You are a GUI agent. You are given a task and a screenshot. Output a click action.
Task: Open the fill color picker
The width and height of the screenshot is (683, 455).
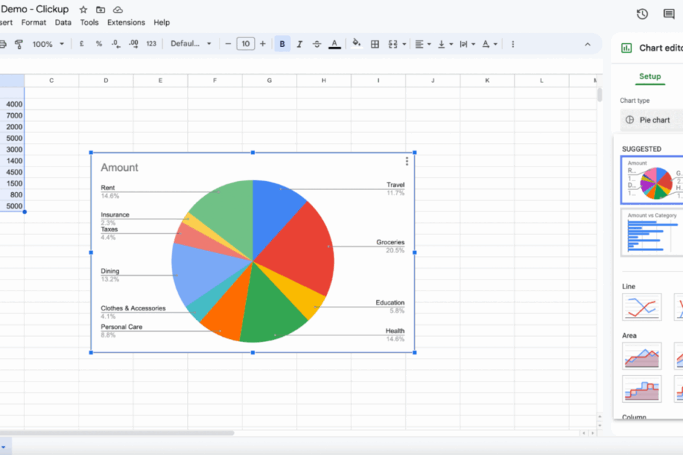tap(356, 44)
